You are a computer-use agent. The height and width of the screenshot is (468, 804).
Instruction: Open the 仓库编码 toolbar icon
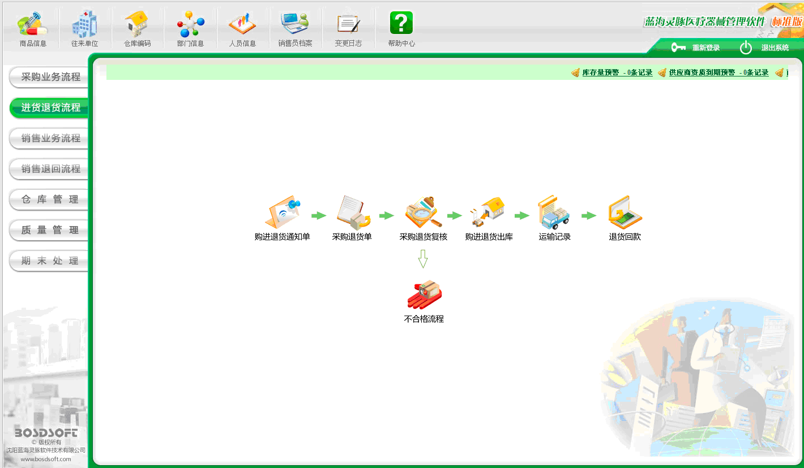tap(137, 24)
